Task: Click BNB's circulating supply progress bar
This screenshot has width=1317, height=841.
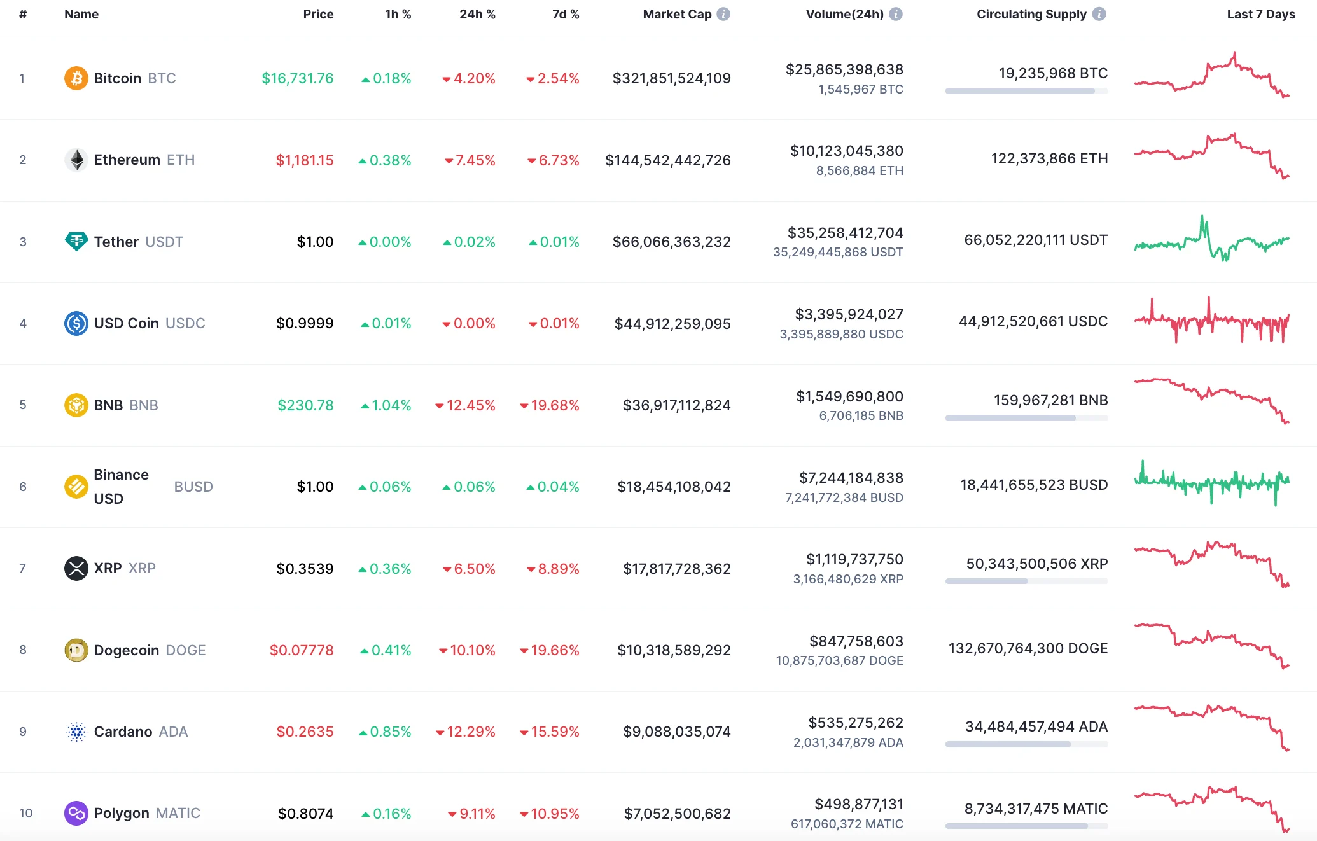Action: coord(1026,418)
